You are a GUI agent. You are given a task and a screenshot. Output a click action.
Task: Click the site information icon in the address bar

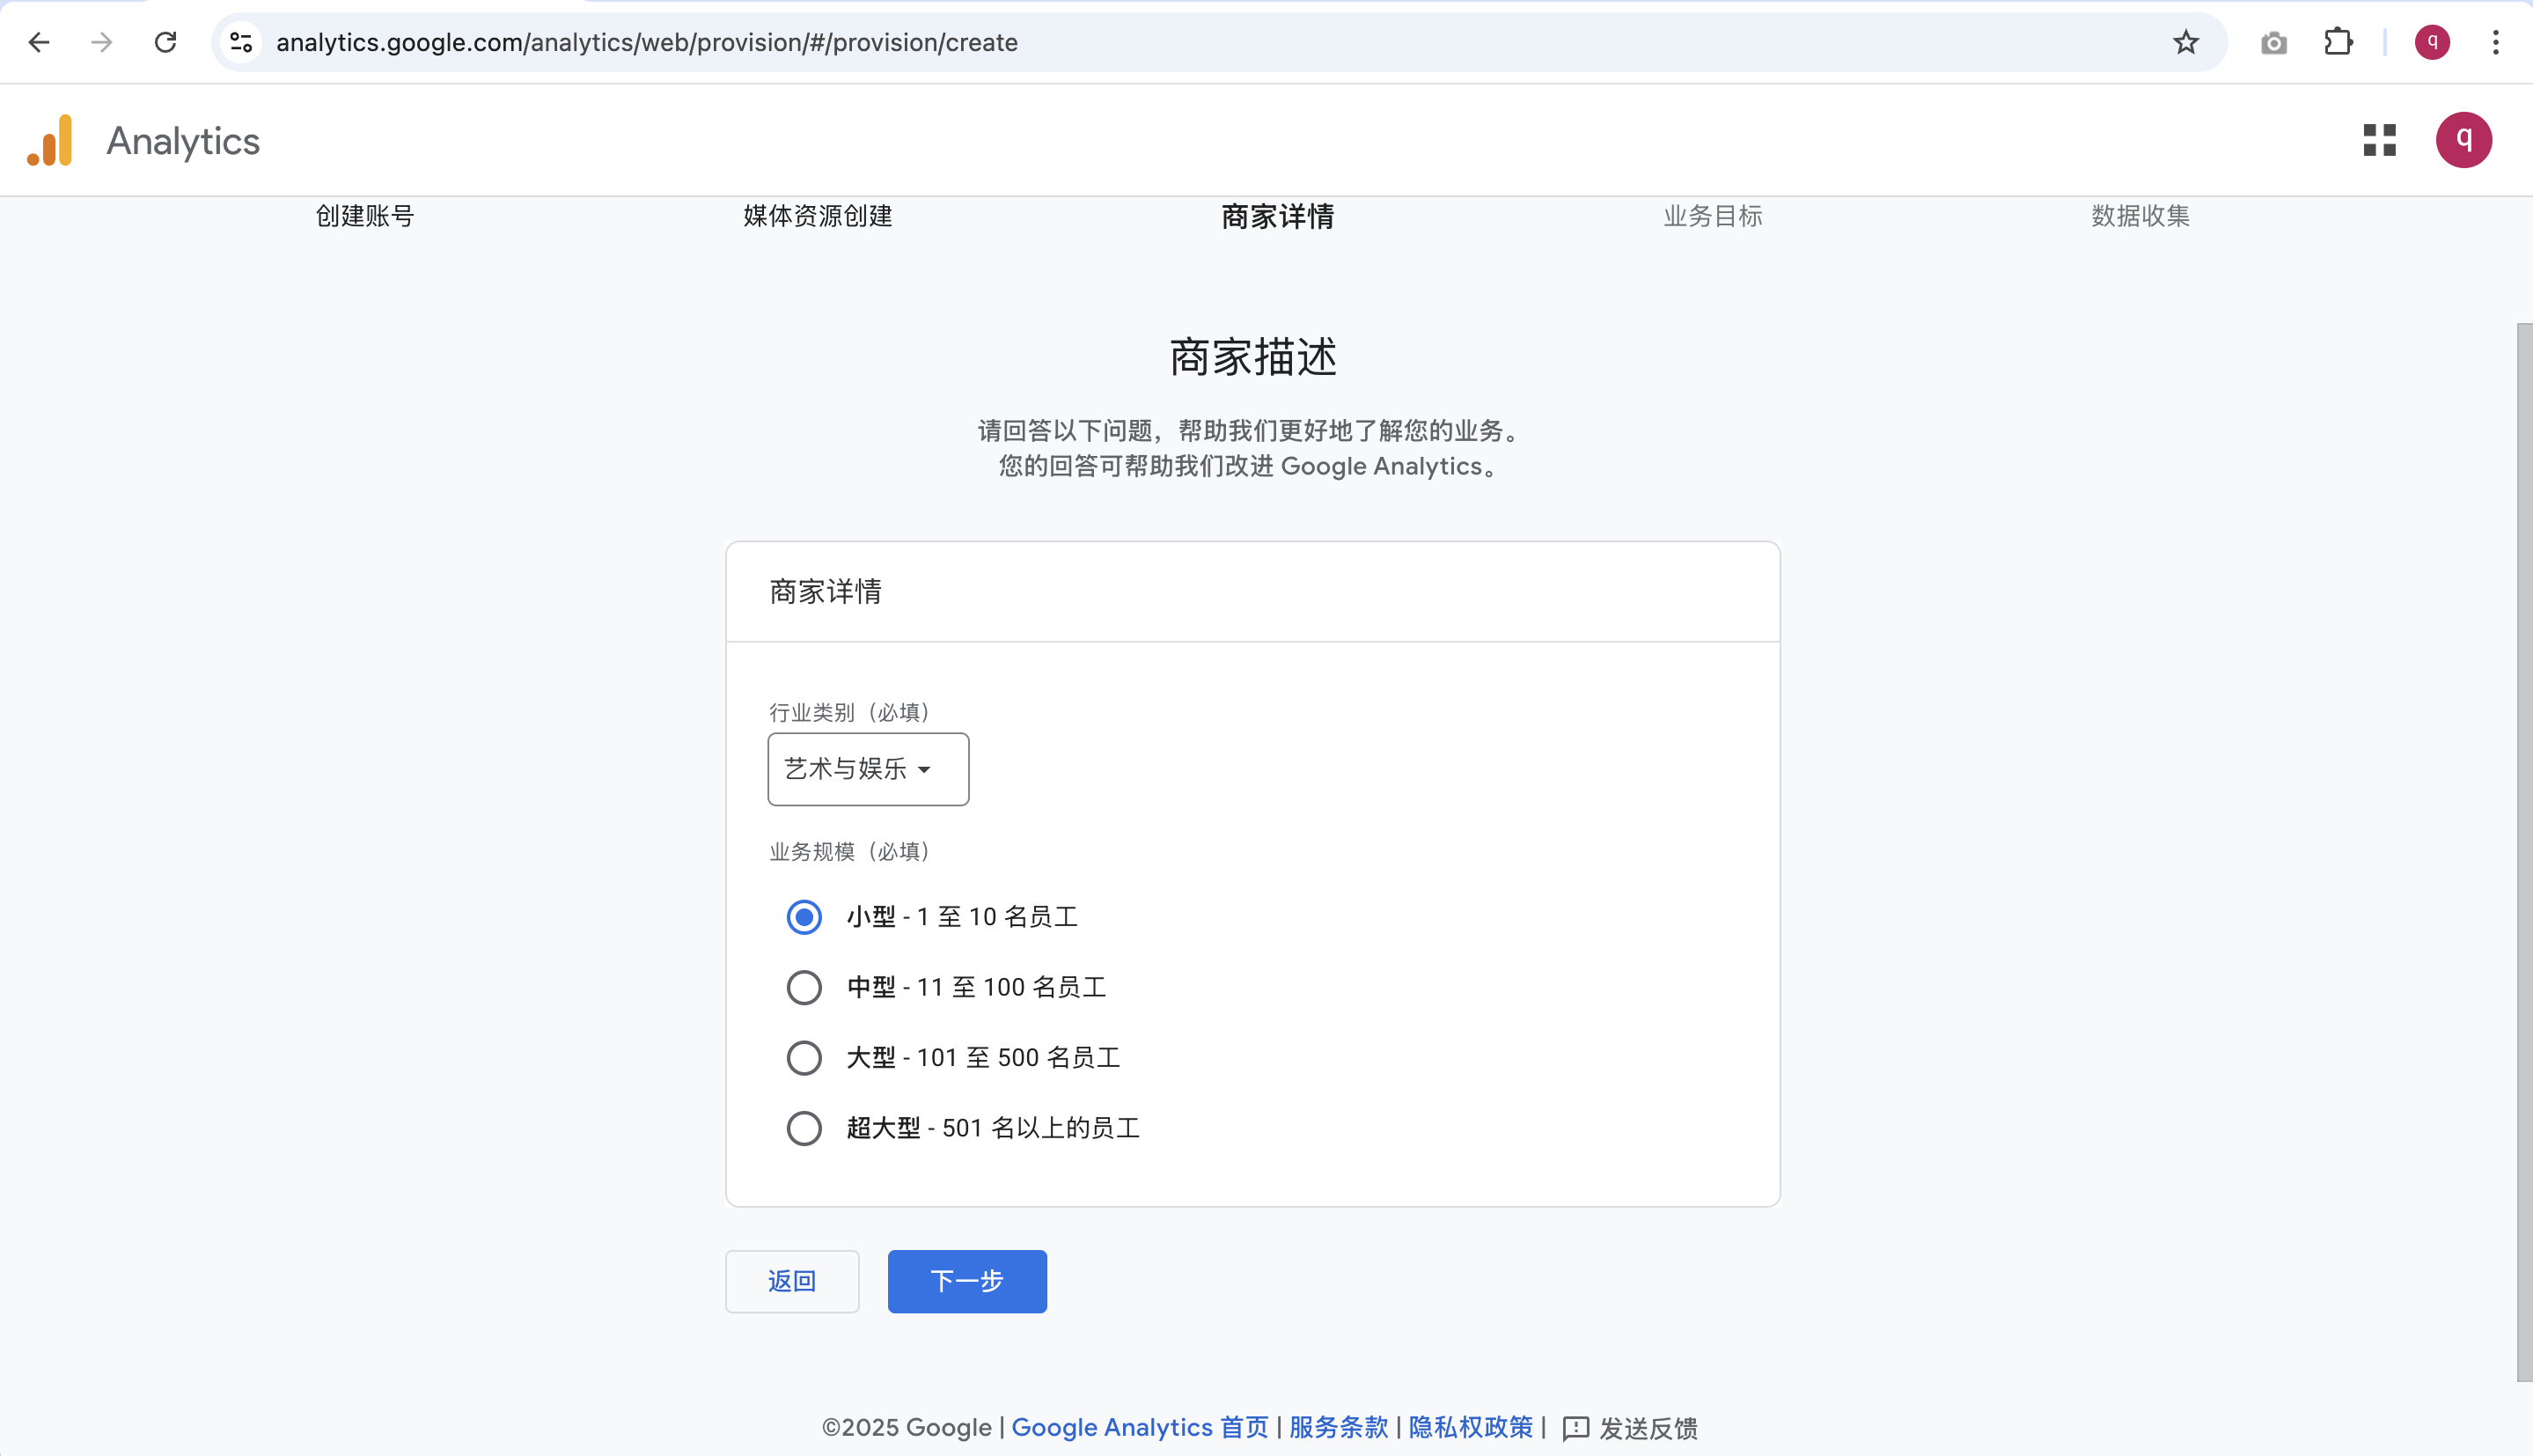[x=241, y=42]
